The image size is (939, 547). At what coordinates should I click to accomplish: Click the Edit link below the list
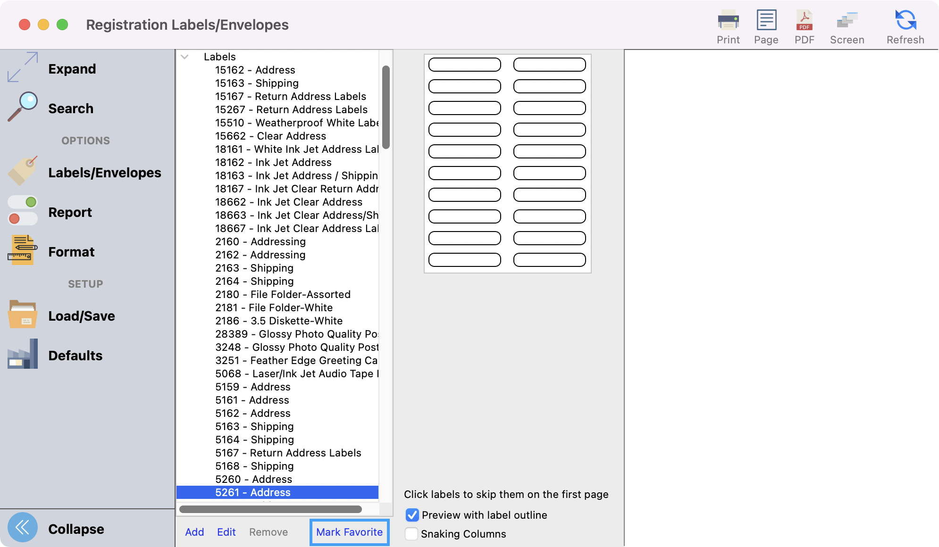pyautogui.click(x=226, y=532)
